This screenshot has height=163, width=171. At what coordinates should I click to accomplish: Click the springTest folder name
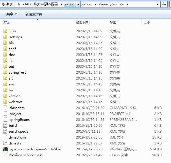pyautogui.click(x=17, y=73)
